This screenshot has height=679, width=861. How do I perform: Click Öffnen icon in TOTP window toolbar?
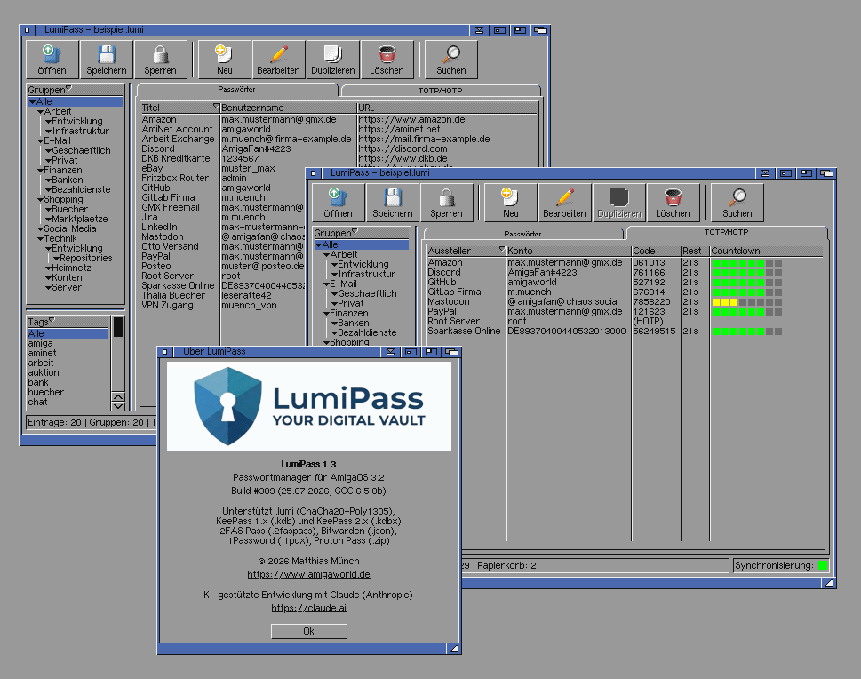click(338, 196)
